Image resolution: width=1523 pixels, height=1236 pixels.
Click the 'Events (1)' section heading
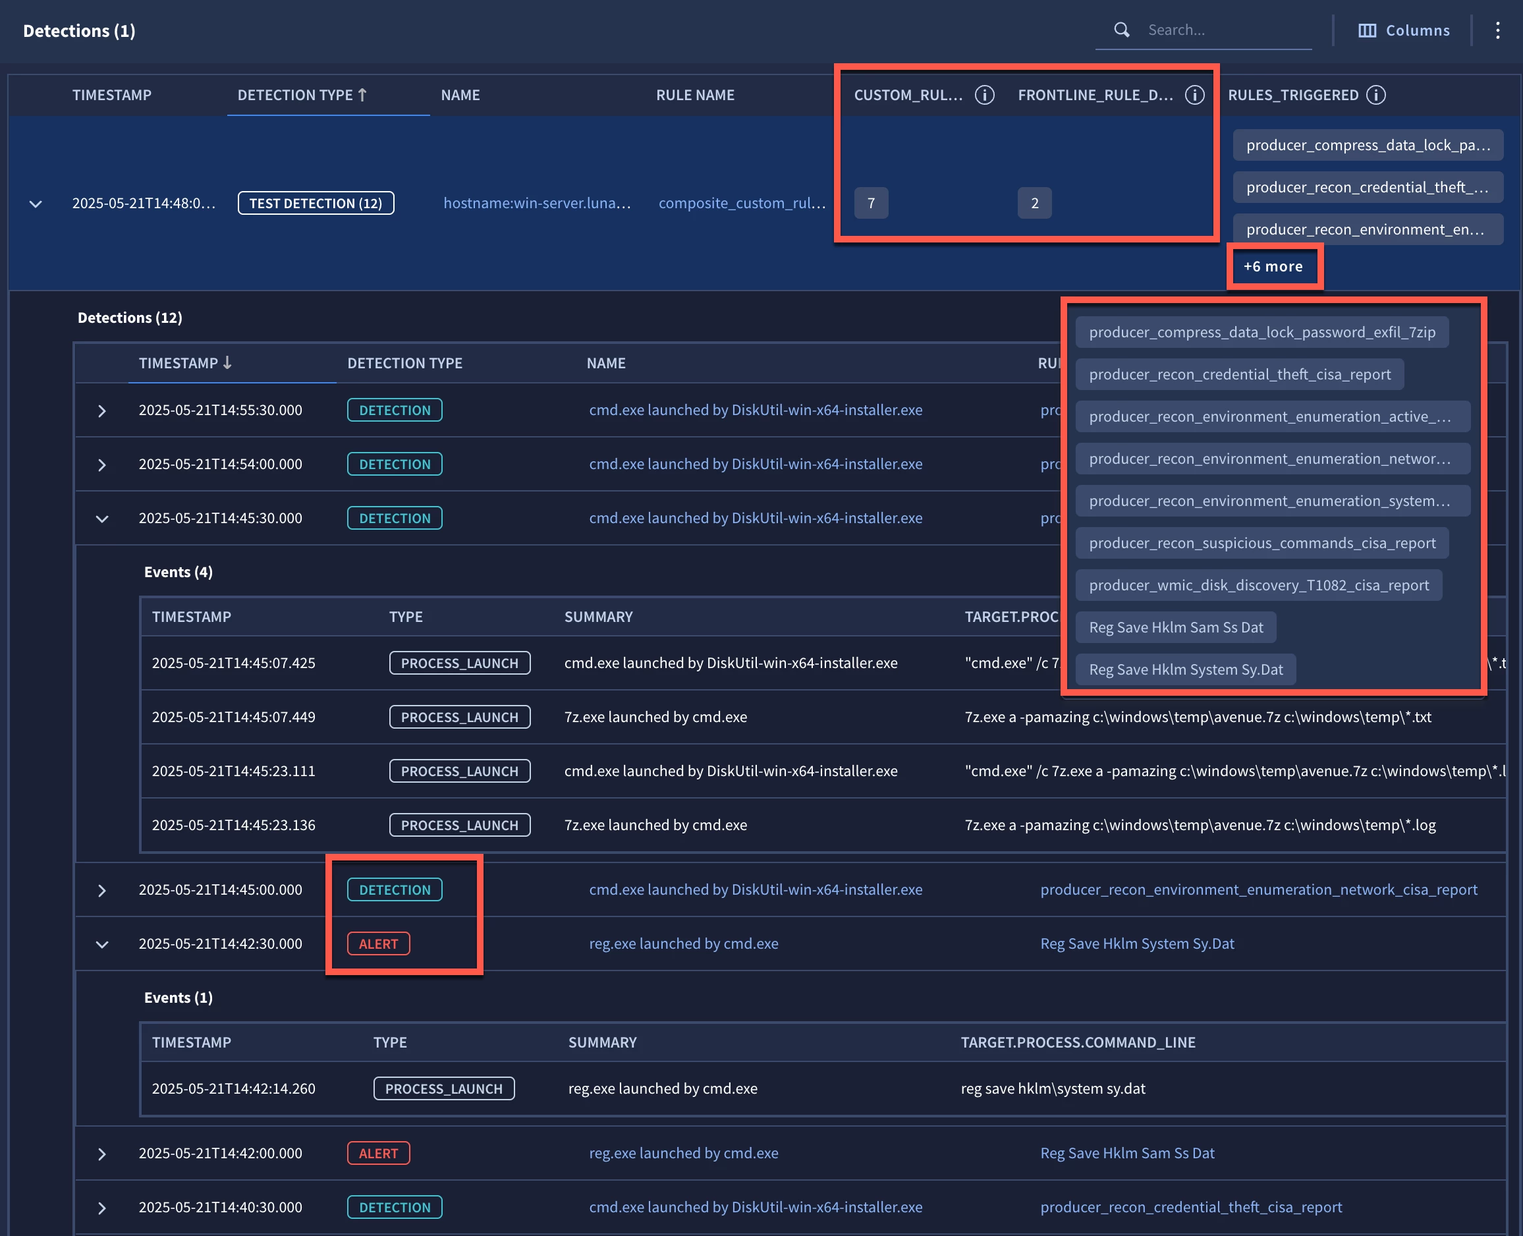(x=179, y=997)
